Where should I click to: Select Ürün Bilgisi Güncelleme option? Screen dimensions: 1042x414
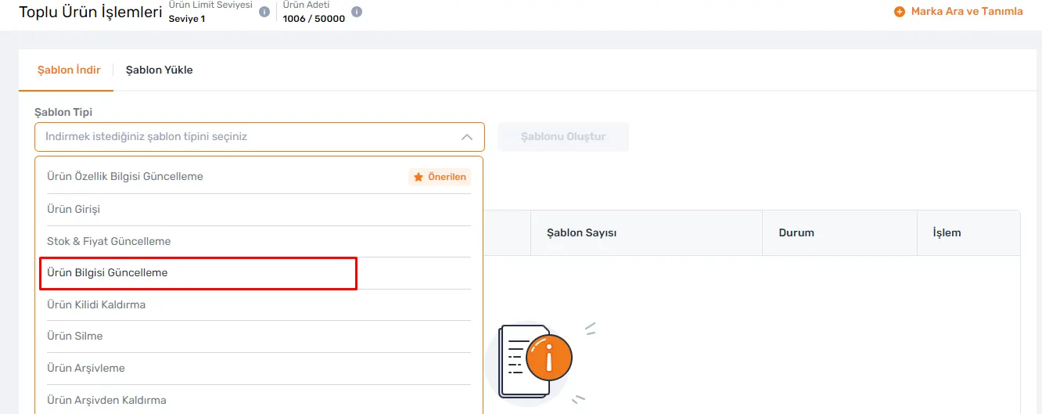(259, 273)
